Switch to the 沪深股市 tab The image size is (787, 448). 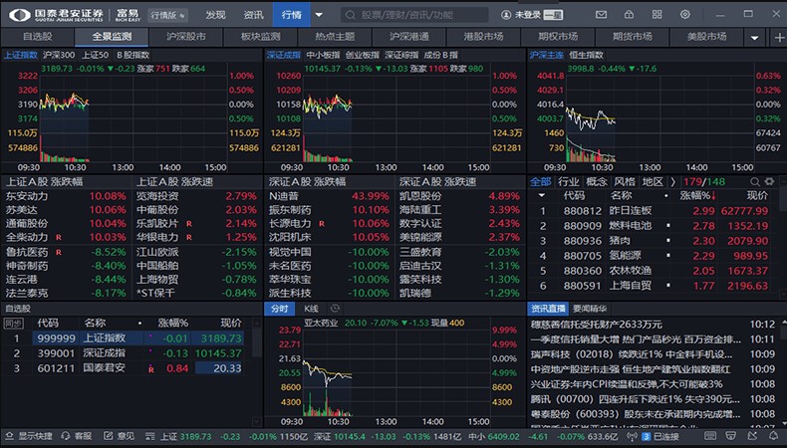185,37
